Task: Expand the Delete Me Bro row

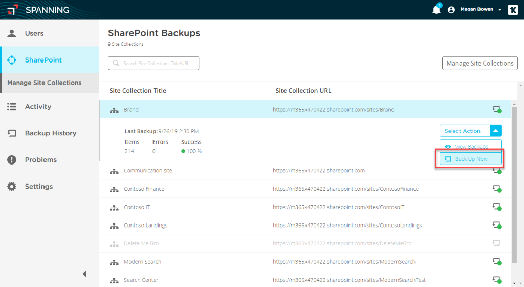Action: [305, 243]
